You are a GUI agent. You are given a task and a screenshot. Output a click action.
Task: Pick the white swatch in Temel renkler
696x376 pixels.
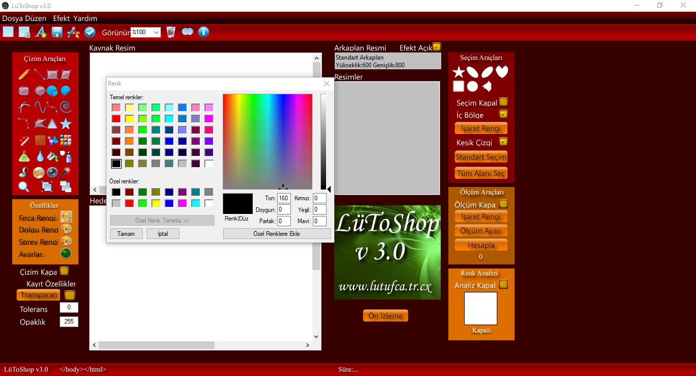pos(209,164)
